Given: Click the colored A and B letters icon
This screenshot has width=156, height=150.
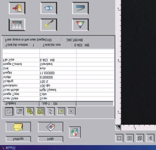Looking at the screenshot, I should pyautogui.click(x=75, y=132).
